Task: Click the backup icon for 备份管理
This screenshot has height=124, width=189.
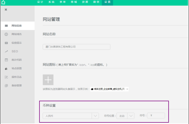Action: pyautogui.click(x=6, y=86)
